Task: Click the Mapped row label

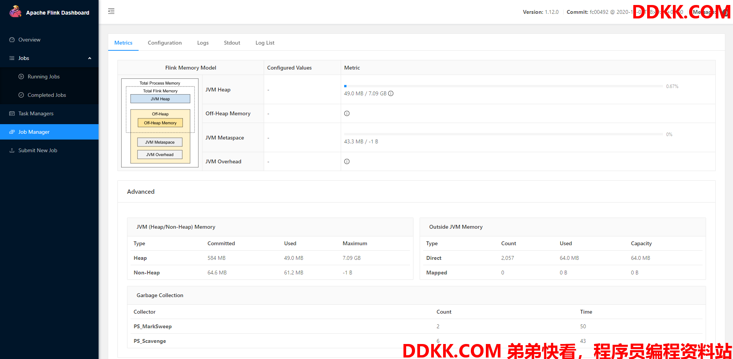Action: 437,273
